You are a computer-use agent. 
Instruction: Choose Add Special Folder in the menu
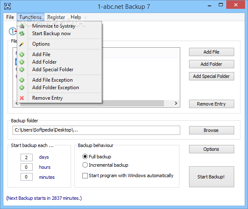coord(59,70)
